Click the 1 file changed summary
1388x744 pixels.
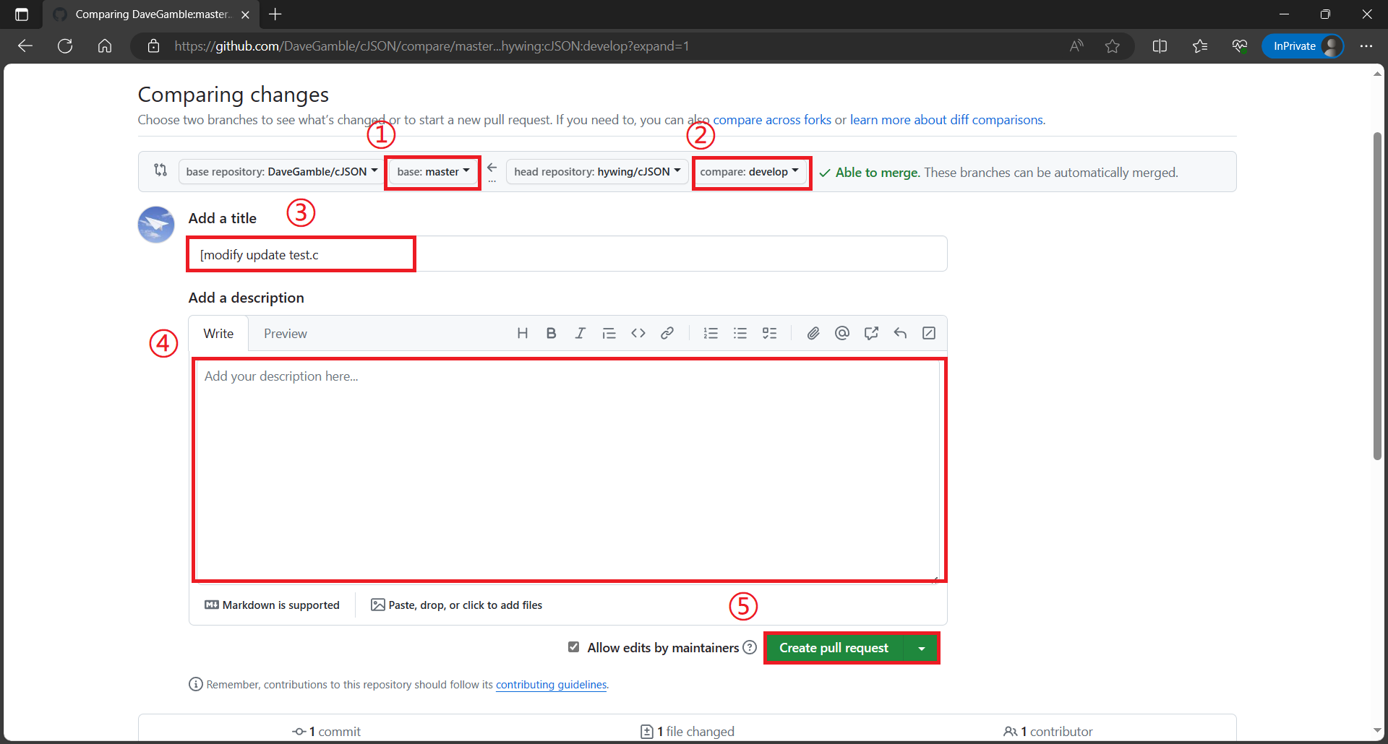point(687,732)
